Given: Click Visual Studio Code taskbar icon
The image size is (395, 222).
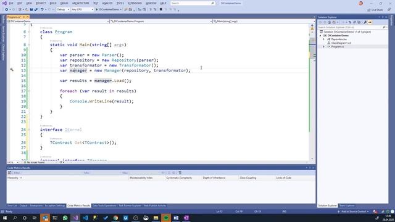Looking at the screenshot, I should [x=85, y=218].
